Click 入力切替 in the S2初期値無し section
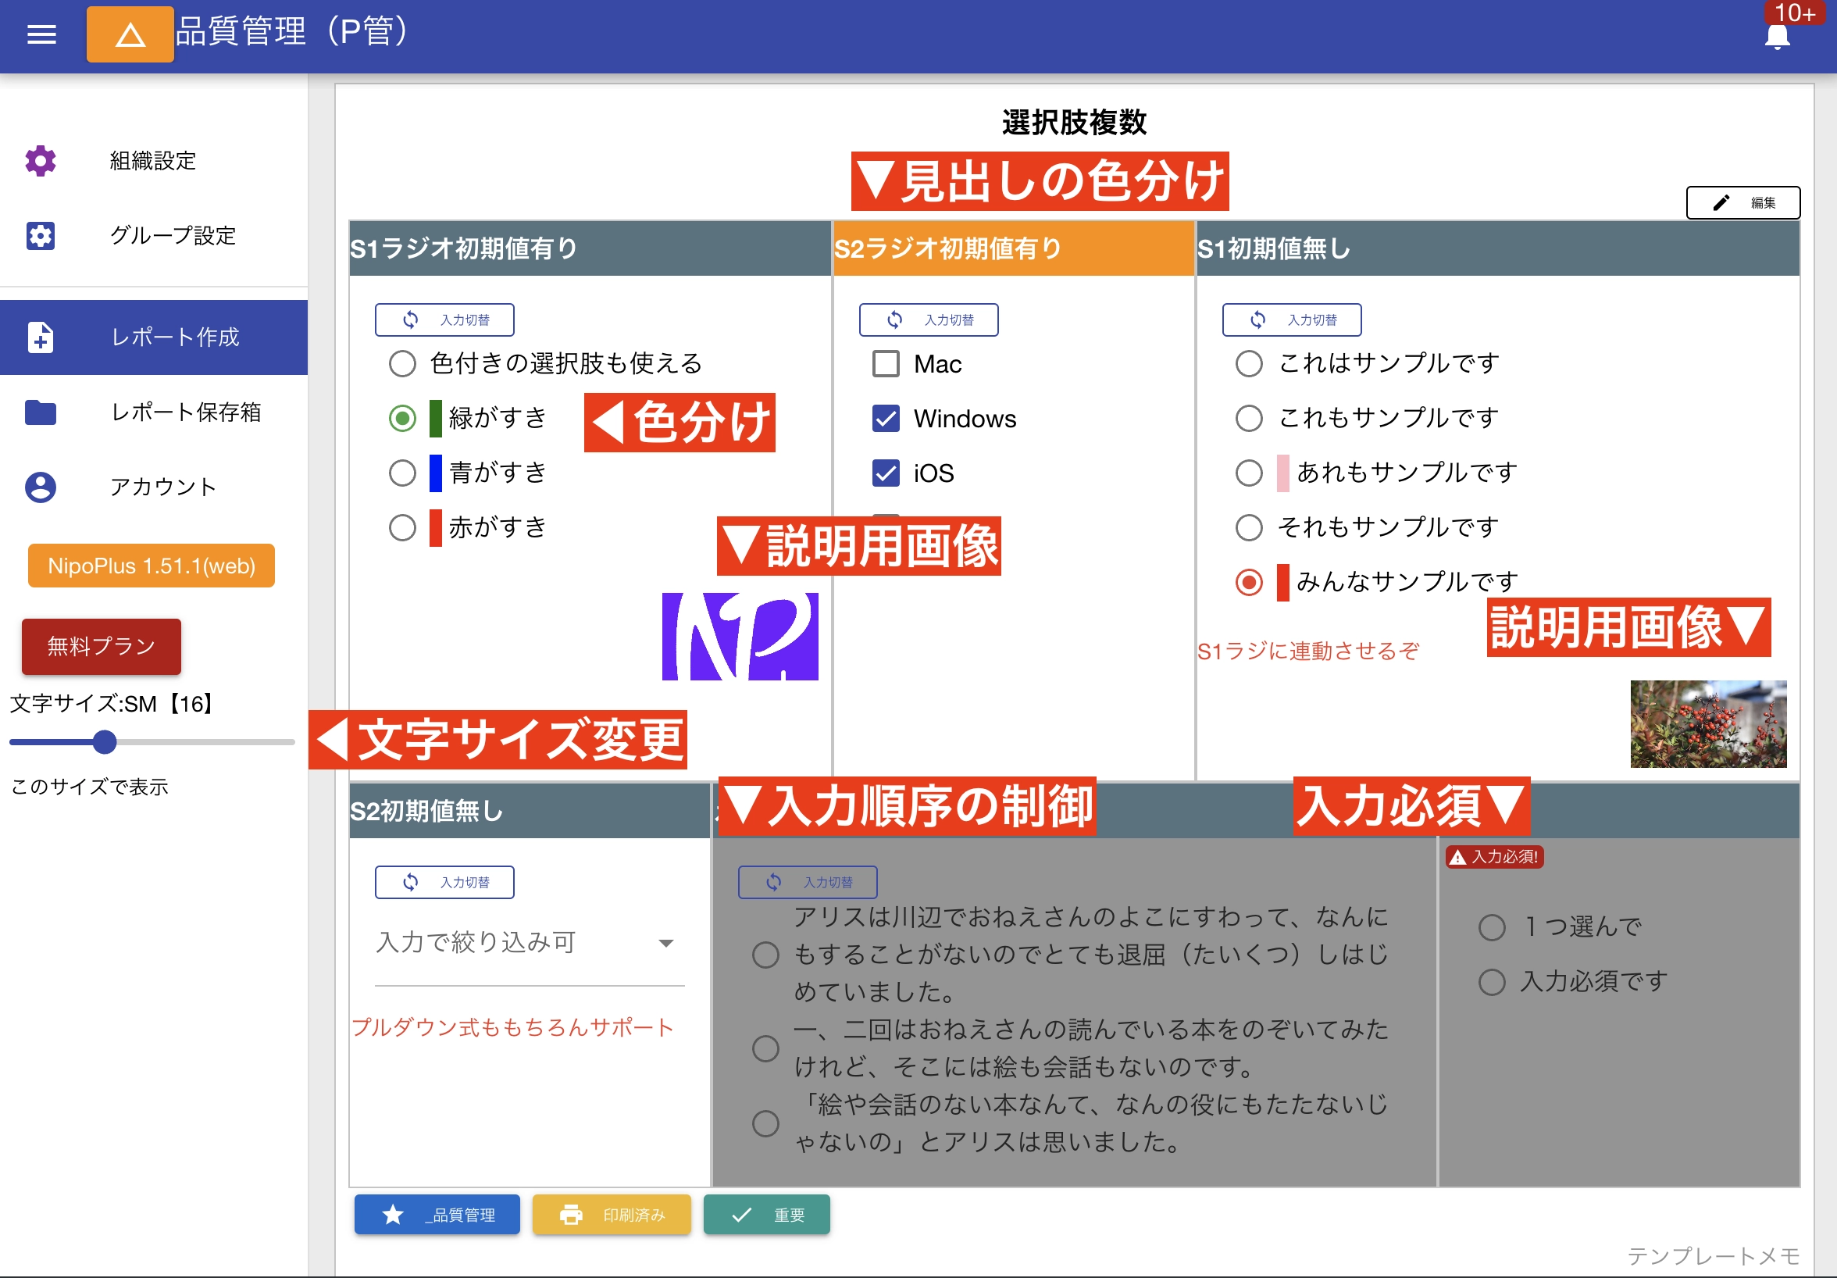 tap(444, 882)
